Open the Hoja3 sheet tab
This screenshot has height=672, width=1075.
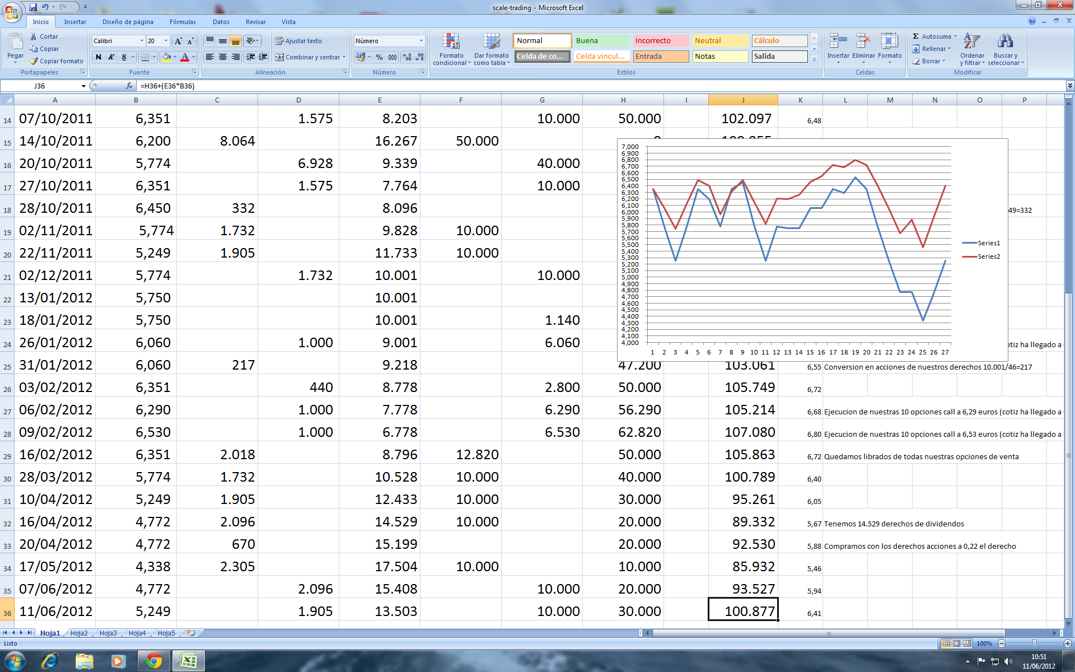point(108,633)
